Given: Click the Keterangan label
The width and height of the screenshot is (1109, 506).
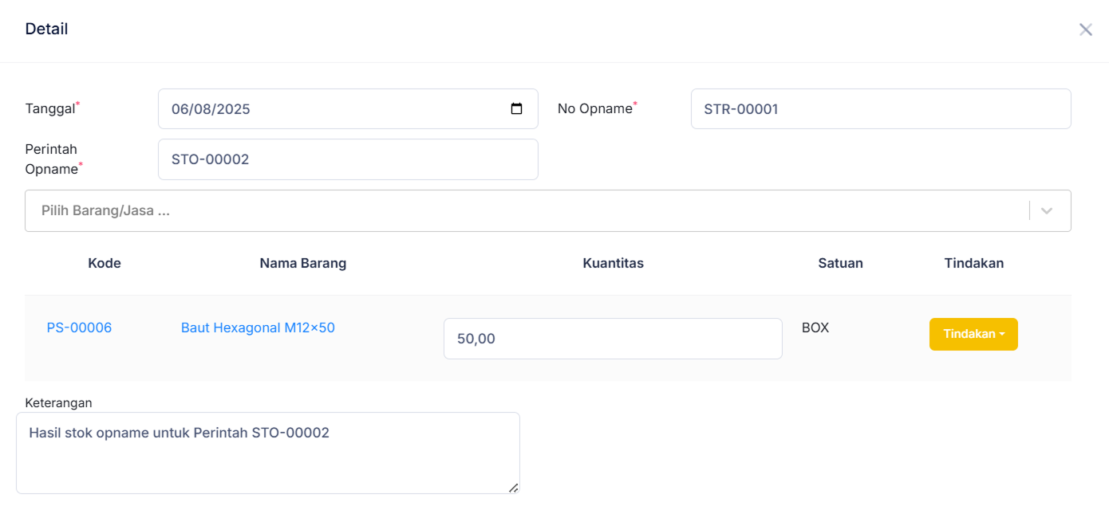Looking at the screenshot, I should (x=58, y=402).
